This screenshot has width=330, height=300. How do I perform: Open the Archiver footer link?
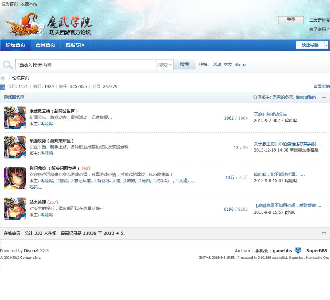[x=242, y=251]
